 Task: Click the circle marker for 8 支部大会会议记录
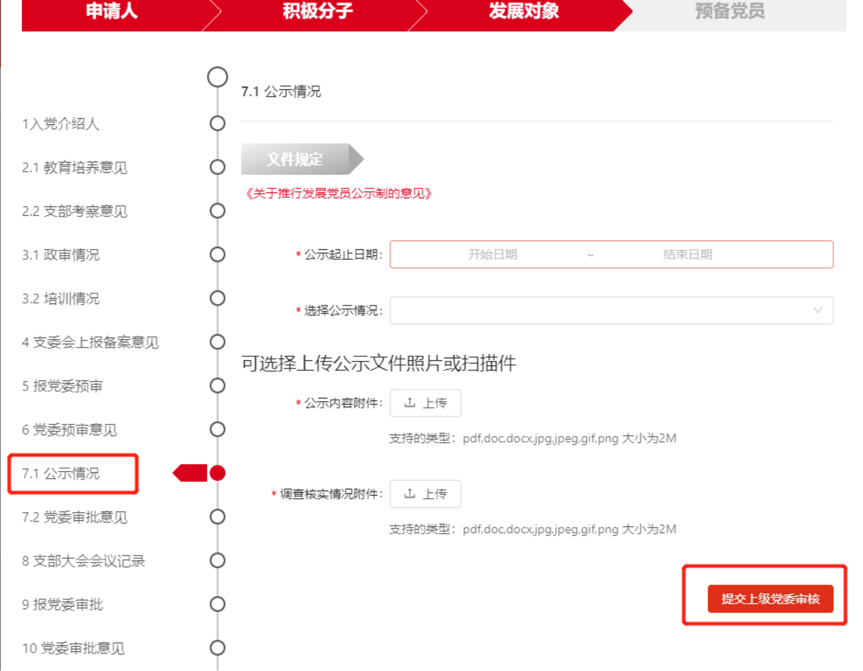(217, 561)
